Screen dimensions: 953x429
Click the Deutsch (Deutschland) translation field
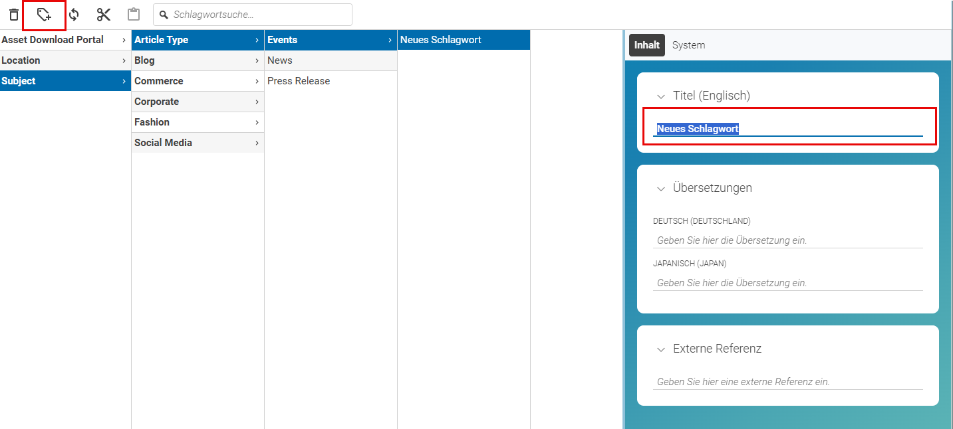788,240
